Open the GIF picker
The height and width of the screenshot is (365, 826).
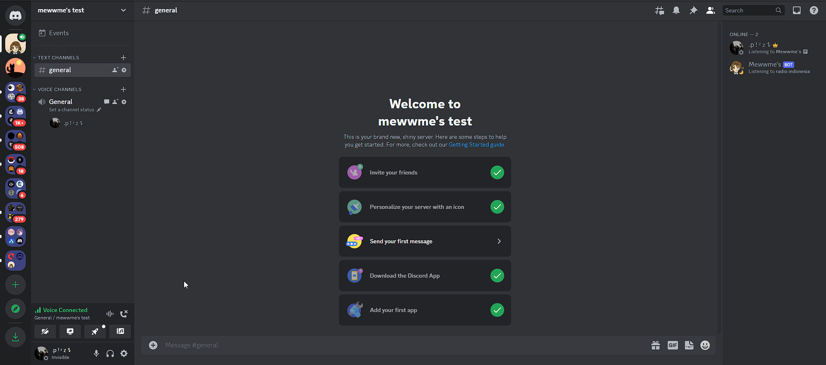(672, 345)
